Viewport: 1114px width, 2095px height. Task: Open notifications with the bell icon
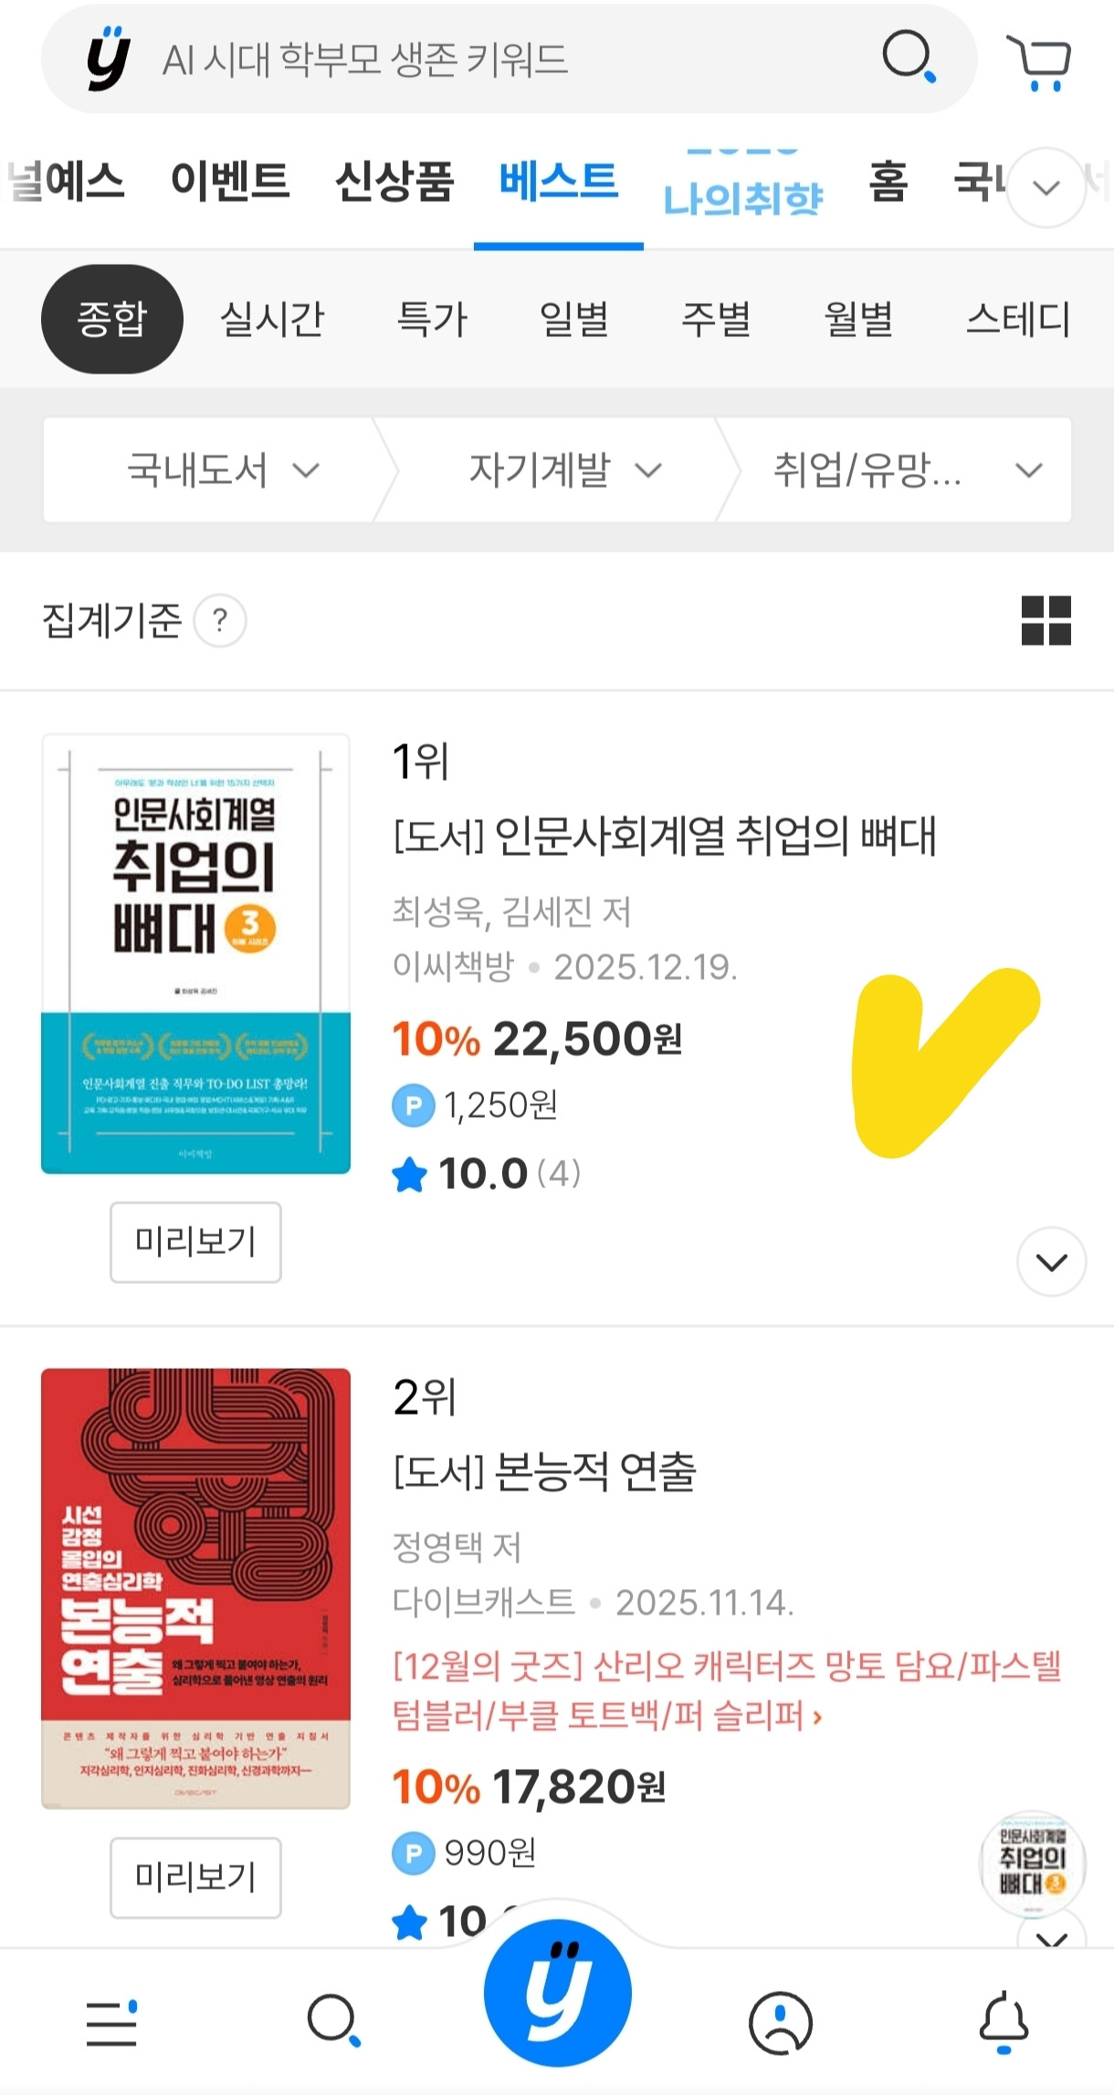(1003, 2020)
